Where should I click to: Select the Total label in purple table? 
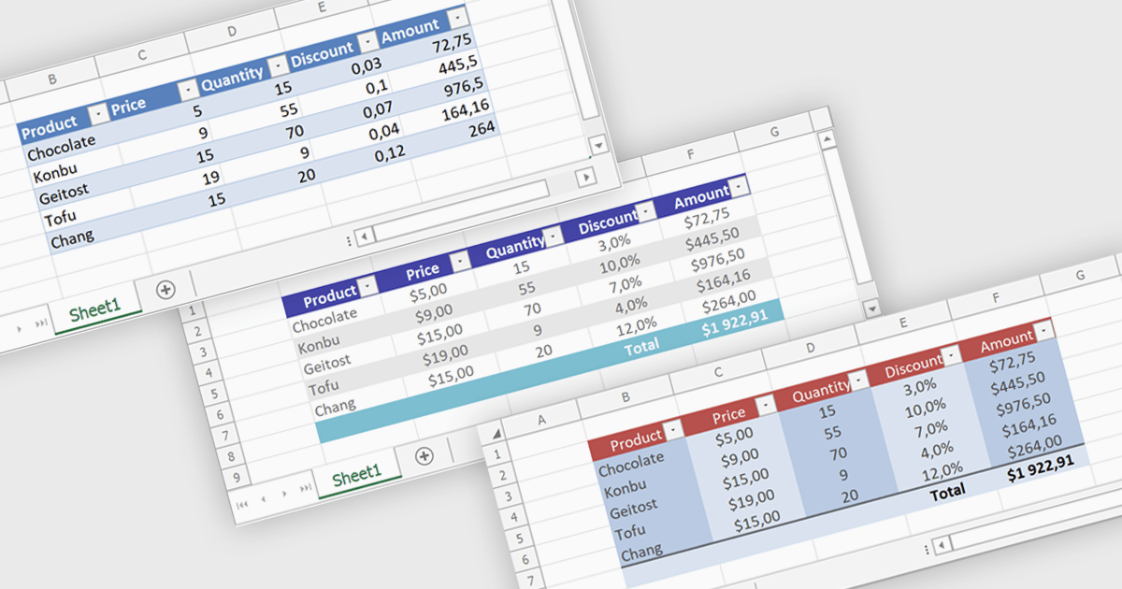pos(640,345)
